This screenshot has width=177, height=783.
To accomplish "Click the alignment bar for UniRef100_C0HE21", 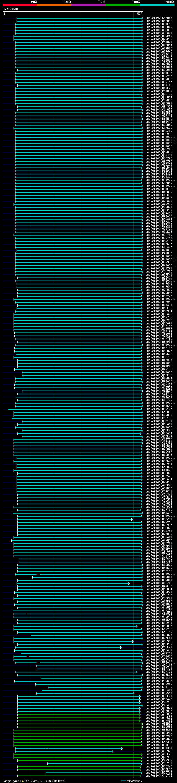I will (x=68, y=647).
